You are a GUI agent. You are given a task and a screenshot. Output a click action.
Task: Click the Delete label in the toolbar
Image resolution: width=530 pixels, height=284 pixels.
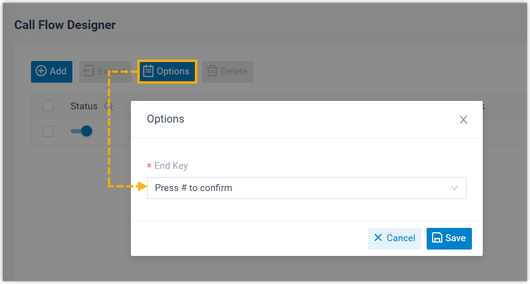pyautogui.click(x=234, y=71)
